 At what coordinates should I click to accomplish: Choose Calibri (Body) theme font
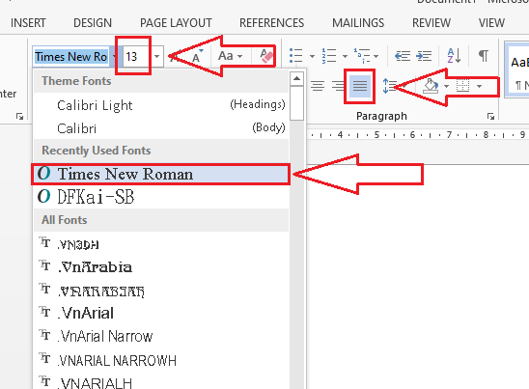(x=161, y=128)
